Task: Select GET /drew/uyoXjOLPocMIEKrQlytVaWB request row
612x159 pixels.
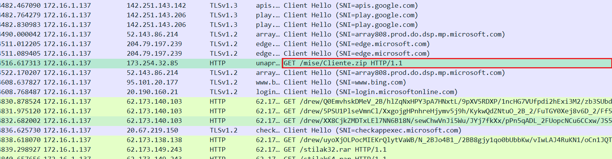Action: coord(446,140)
